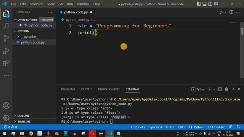Toggle Primary Side Bar layout icon
Viewport: 244px width, 137px height.
pos(199,4)
